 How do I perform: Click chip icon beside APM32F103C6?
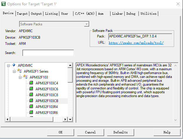31,89
